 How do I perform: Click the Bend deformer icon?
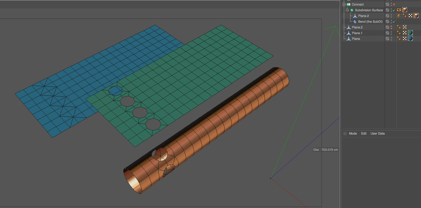[355, 22]
